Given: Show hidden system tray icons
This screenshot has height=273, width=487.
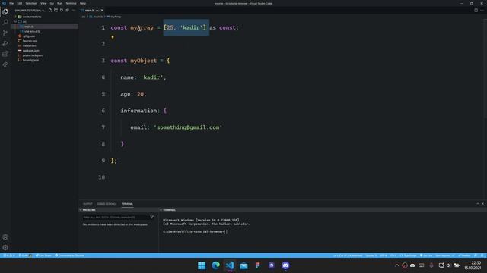Looking at the screenshot, I should 397,265.
